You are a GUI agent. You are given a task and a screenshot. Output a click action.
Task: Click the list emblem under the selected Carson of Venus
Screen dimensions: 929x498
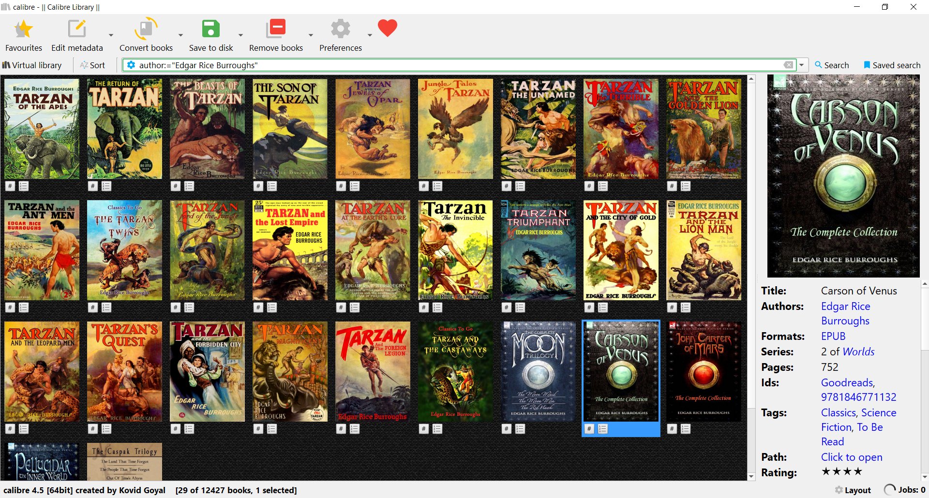click(x=603, y=429)
